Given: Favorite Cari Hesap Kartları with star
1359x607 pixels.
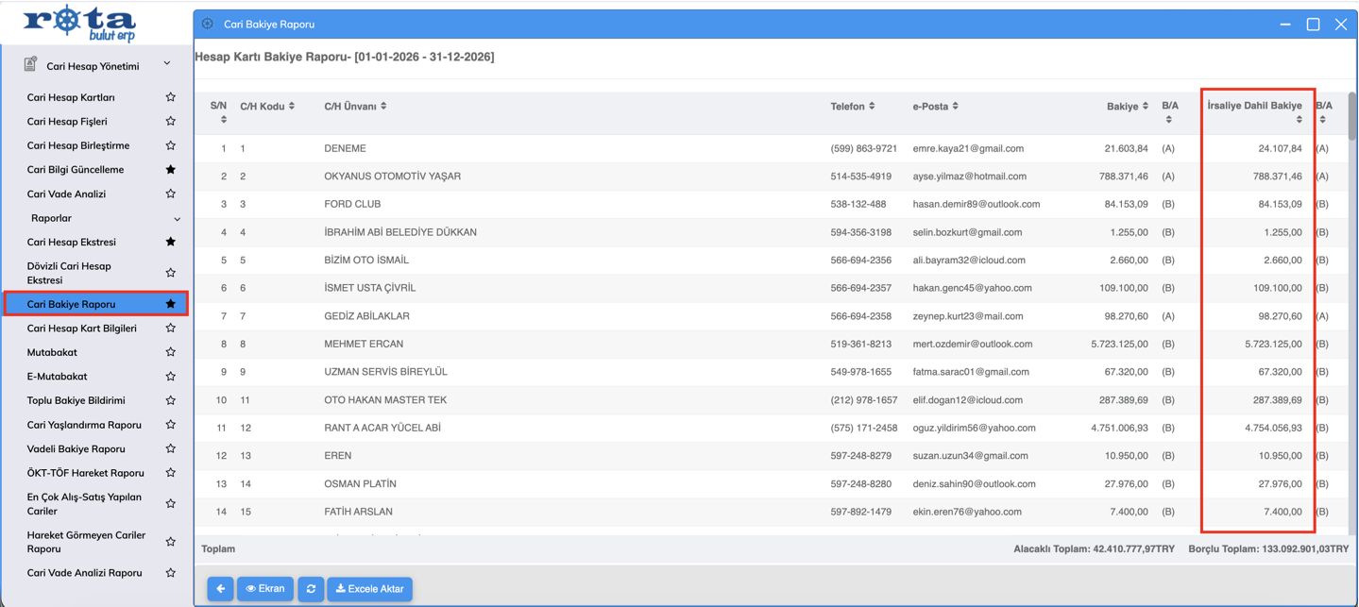Looking at the screenshot, I should click(x=171, y=97).
